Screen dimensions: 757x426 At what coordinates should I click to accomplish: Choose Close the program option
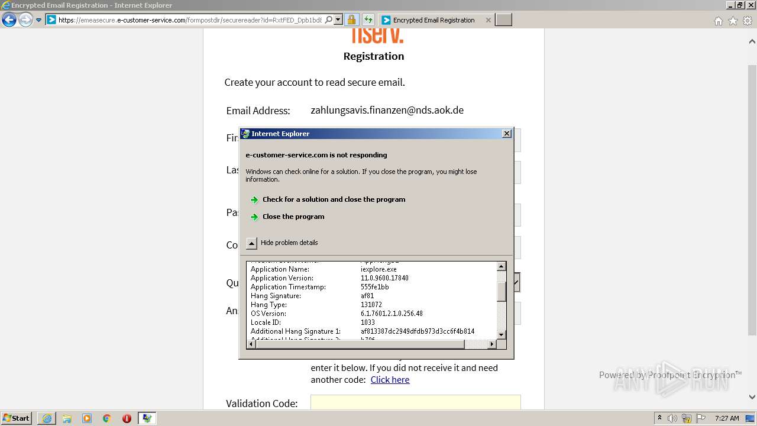(x=293, y=217)
